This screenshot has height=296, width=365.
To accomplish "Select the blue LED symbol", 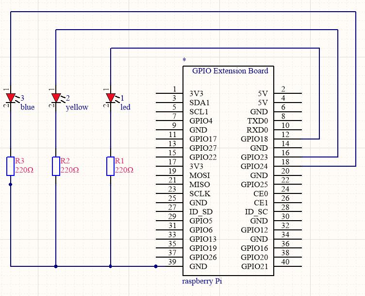I will click(11, 98).
